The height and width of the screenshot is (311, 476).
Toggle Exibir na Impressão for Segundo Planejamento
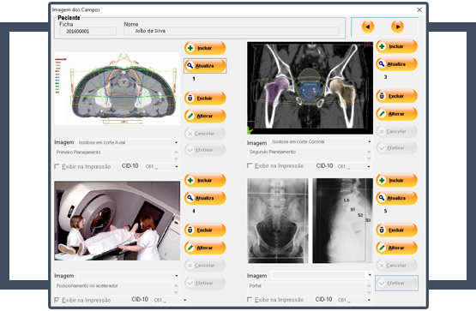[x=250, y=166]
